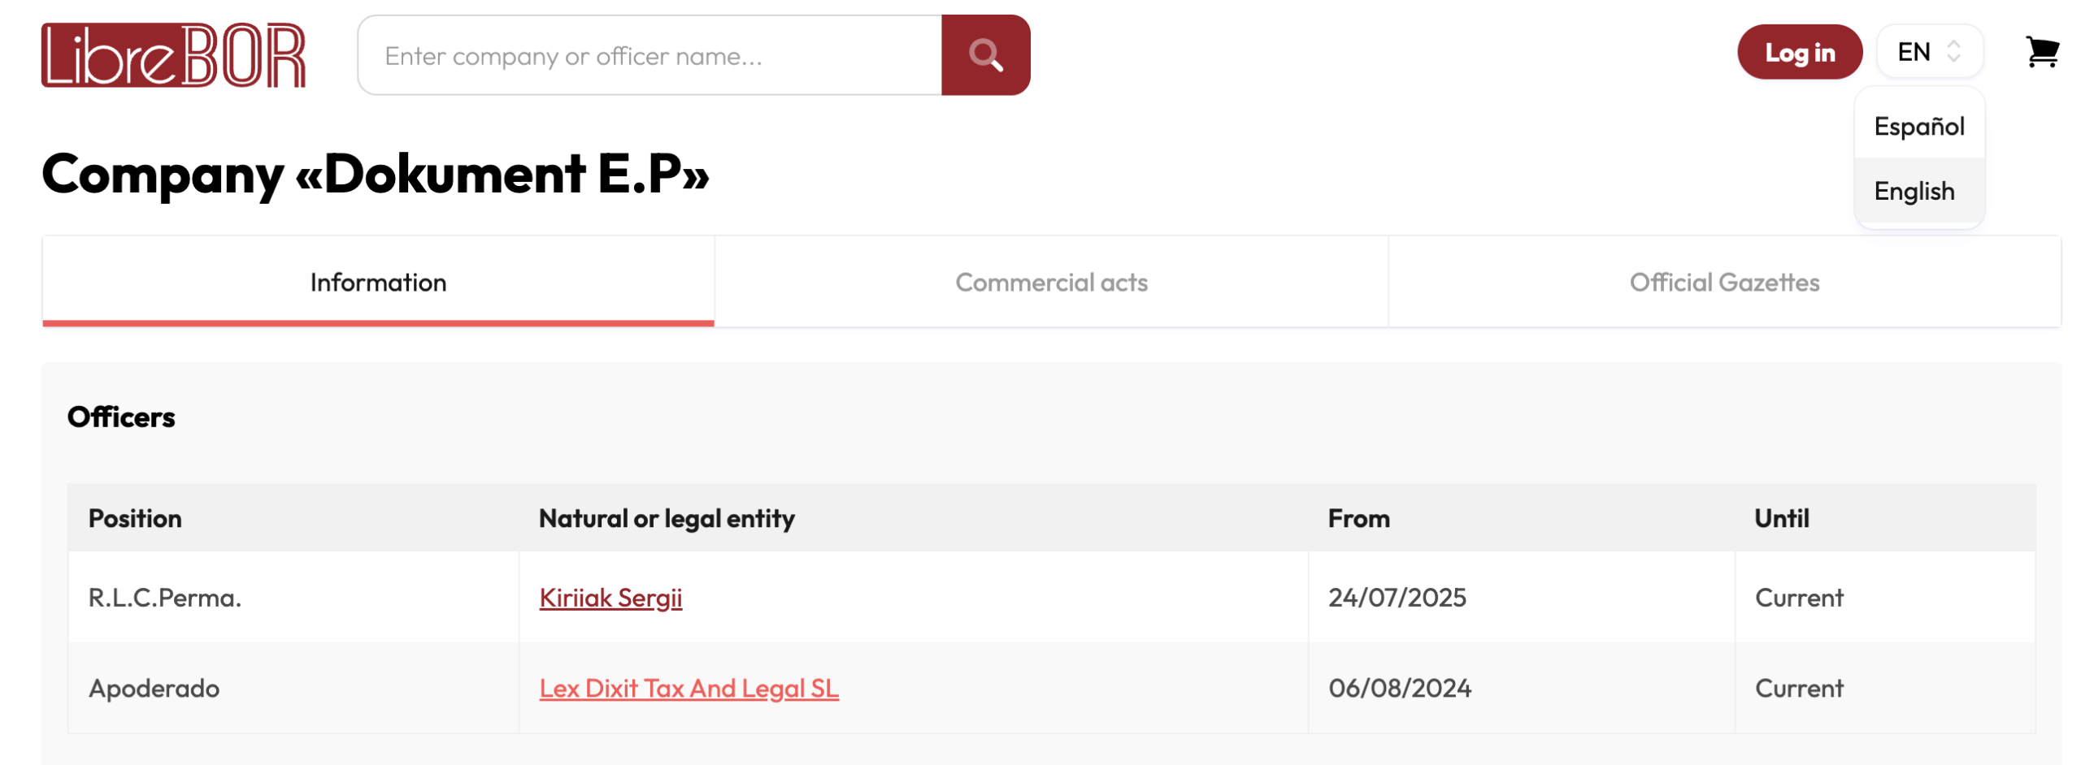Switch to the Information tab
The height and width of the screenshot is (765, 2081).
(x=378, y=283)
